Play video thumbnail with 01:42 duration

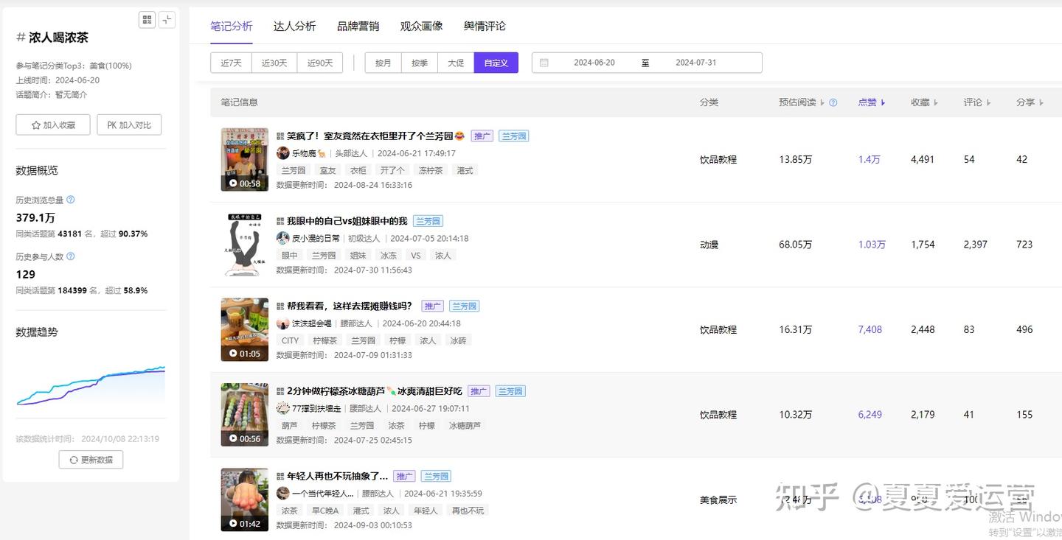[x=245, y=499]
